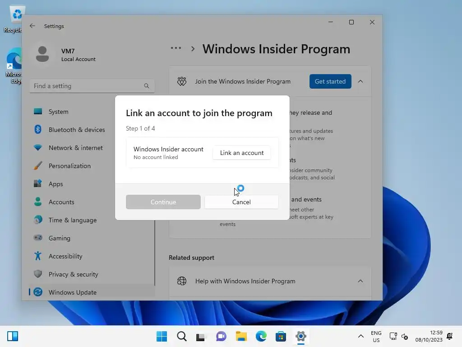This screenshot has height=347, width=462.
Task: Click the Privacy shield icon
Action: [x=38, y=274]
